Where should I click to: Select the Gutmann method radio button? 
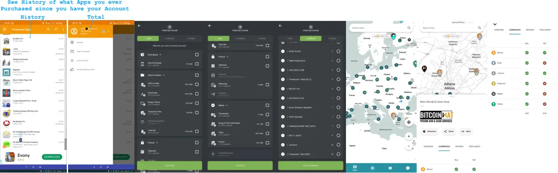coord(339,145)
